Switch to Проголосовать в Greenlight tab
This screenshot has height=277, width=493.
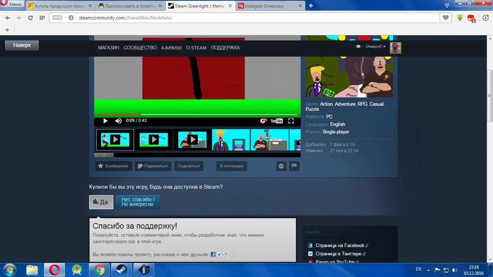click(x=130, y=6)
